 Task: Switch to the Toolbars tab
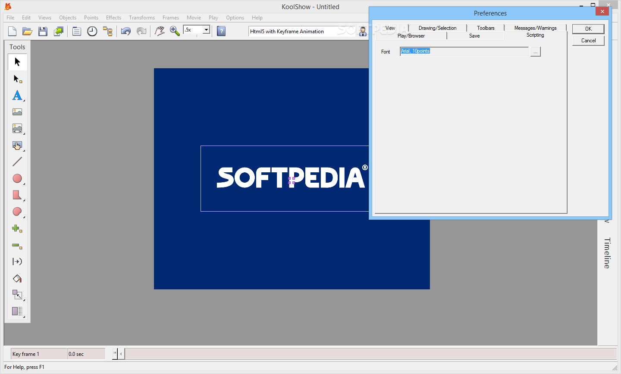click(x=486, y=28)
